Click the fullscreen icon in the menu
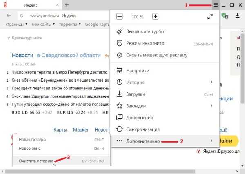The height and width of the screenshot is (174, 245). click(x=210, y=17)
